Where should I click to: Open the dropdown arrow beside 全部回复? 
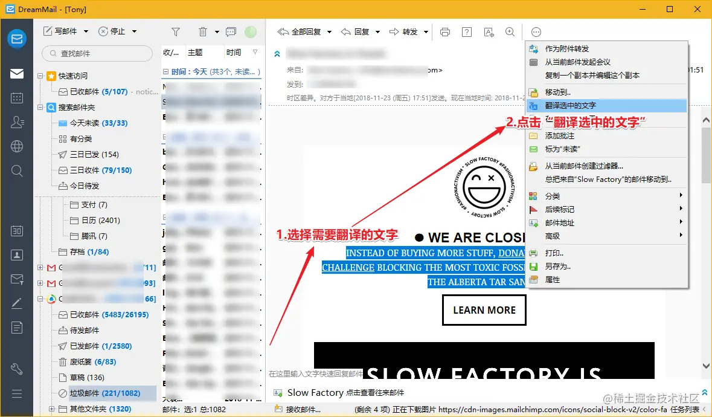[x=330, y=32]
